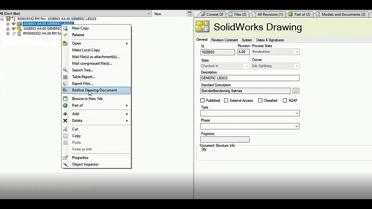The height and width of the screenshot is (209, 372).
Task: Click the RM0000202 document icon
Action: click(19, 33)
